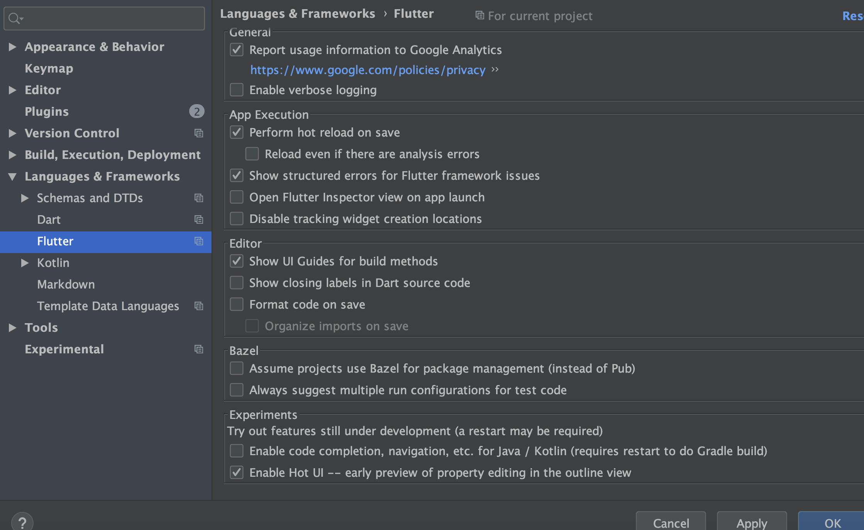Click the help question mark icon
This screenshot has width=864, height=530.
(22, 523)
